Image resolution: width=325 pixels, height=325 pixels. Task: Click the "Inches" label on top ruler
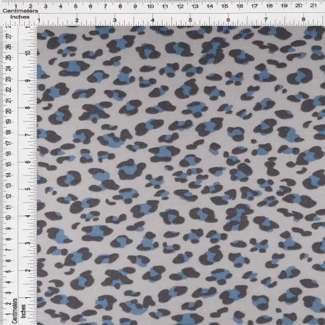pyautogui.click(x=20, y=17)
